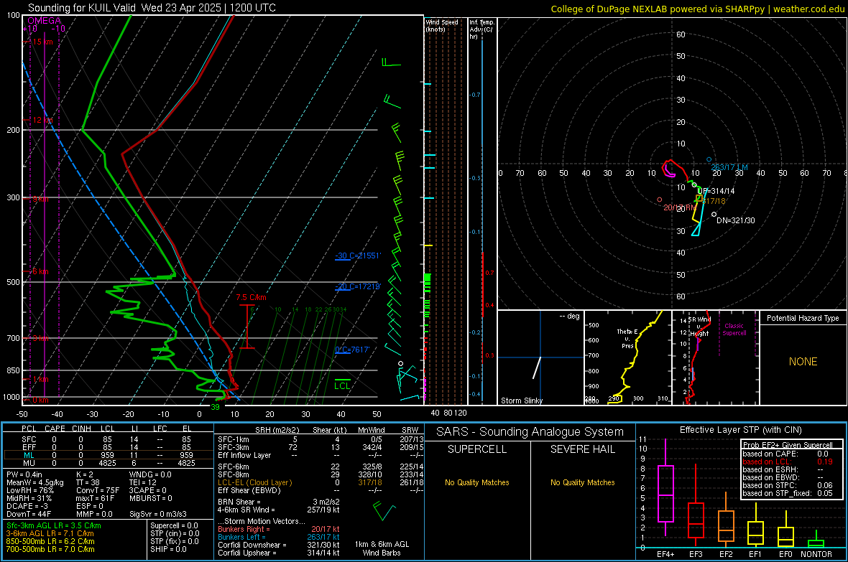Screen dimensions: 848x562
Task: Click the EF1 axis label
Action: point(755,554)
